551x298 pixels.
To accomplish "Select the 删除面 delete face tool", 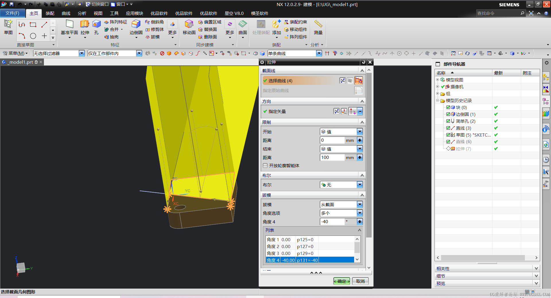I will click(207, 37).
